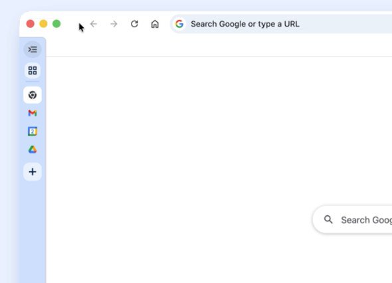Open the home page
Screen dimensions: 392x283
(x=155, y=24)
